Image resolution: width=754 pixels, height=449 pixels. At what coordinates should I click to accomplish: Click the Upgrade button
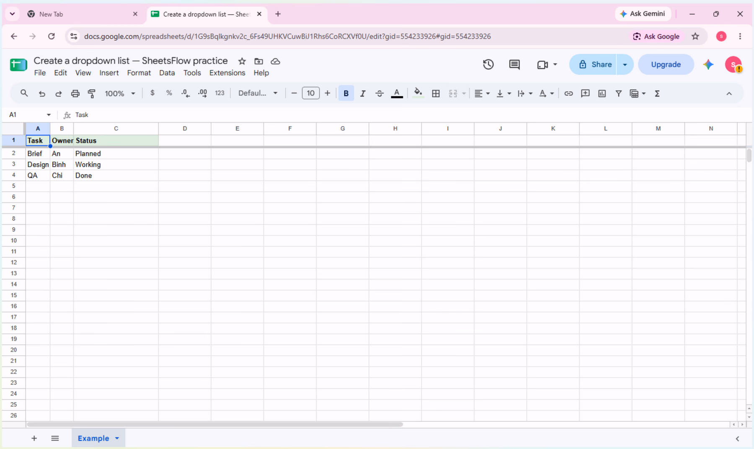tap(666, 64)
